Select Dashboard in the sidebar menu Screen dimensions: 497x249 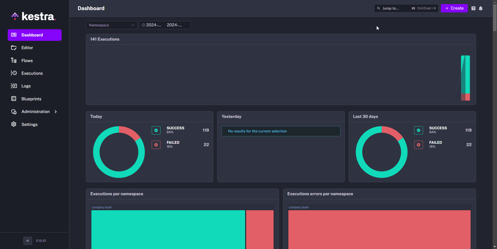tap(35, 35)
